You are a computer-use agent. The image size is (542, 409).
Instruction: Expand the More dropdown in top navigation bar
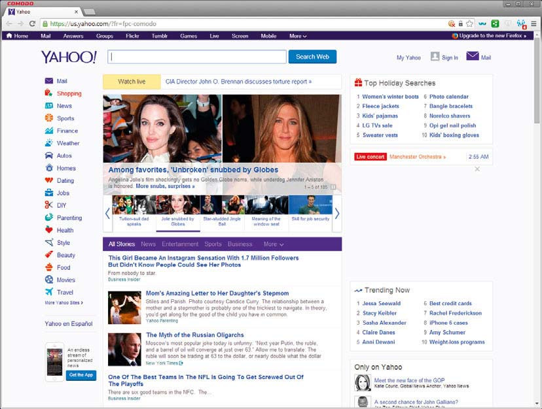[298, 36]
